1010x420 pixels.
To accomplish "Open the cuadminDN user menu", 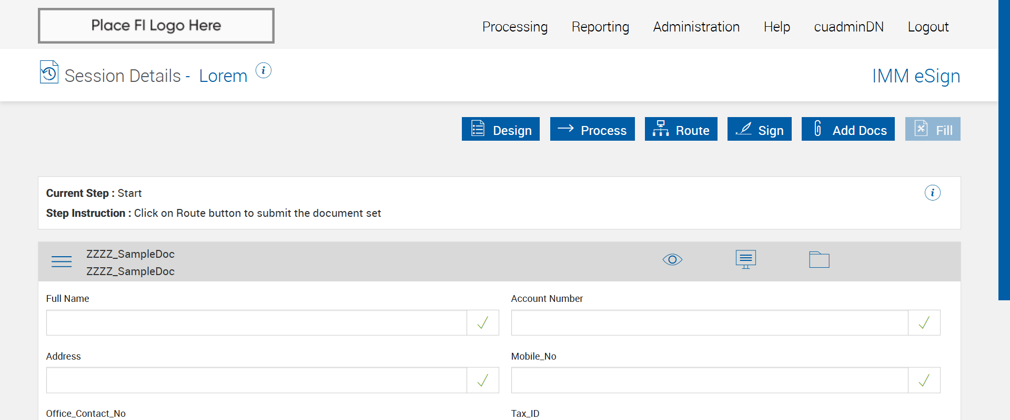I will (x=849, y=27).
